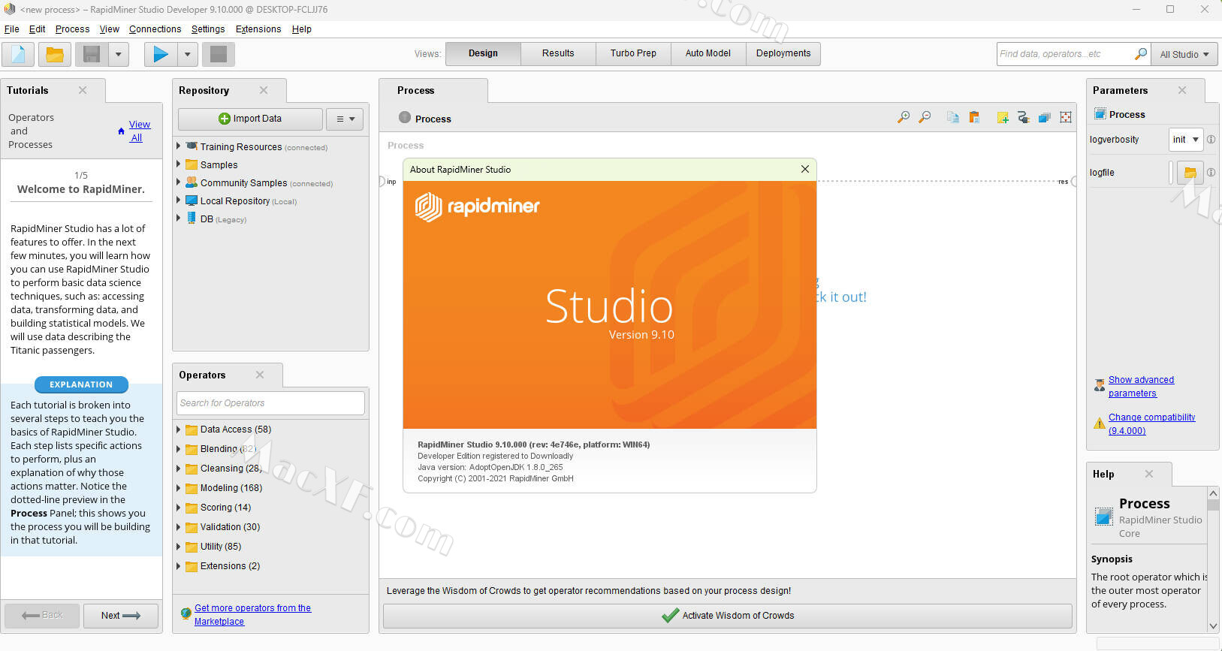Open the Process menu
The image size is (1222, 651).
72,29
